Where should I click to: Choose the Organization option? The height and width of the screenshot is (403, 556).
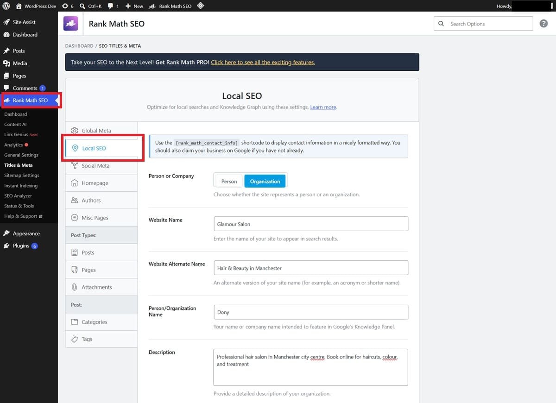pyautogui.click(x=265, y=181)
